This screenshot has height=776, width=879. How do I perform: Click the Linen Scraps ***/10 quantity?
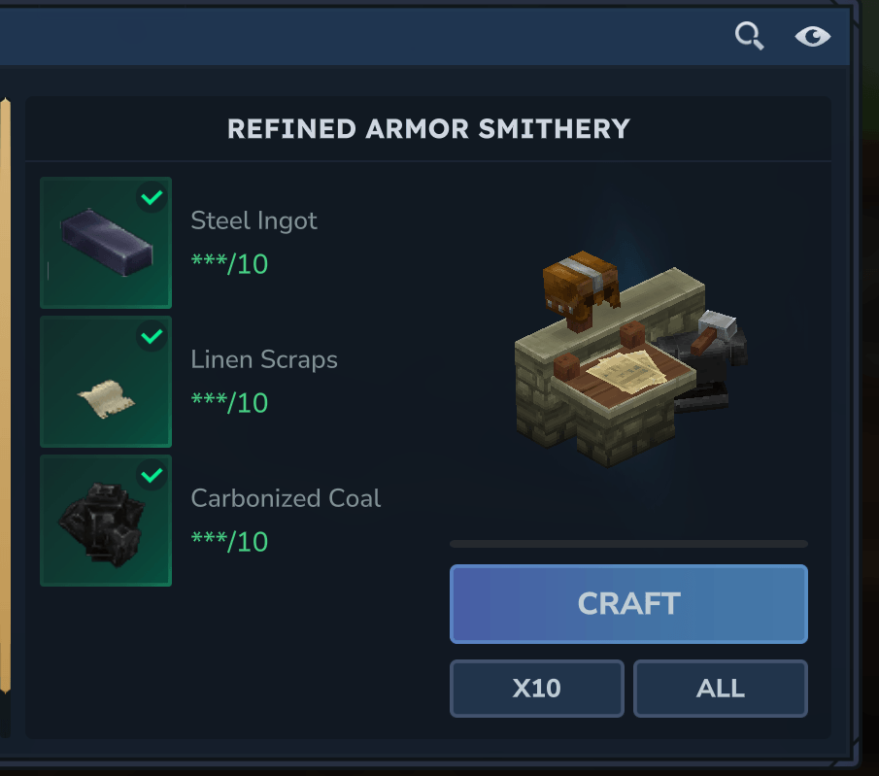[x=229, y=403]
